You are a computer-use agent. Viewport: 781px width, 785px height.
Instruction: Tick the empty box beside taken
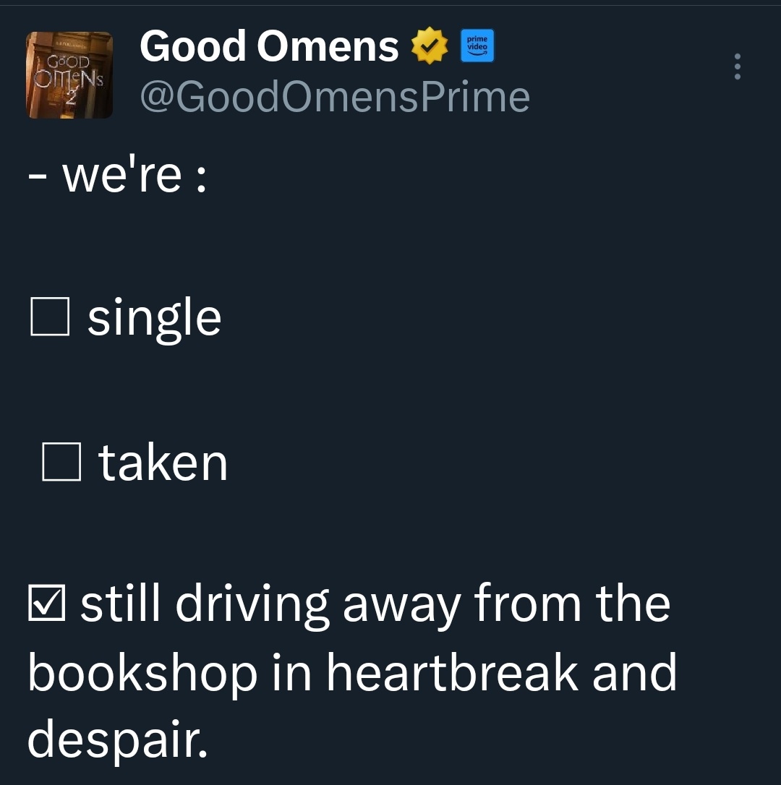tap(61, 462)
